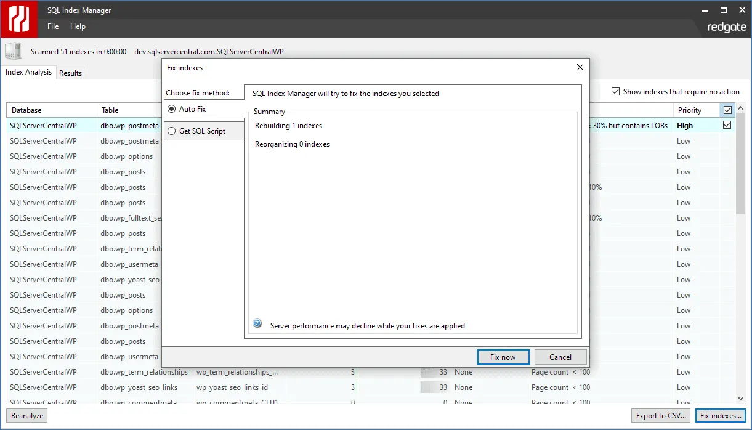This screenshot has width=752, height=430.
Task: Click the redgate brand mark at top right
Action: tap(727, 27)
